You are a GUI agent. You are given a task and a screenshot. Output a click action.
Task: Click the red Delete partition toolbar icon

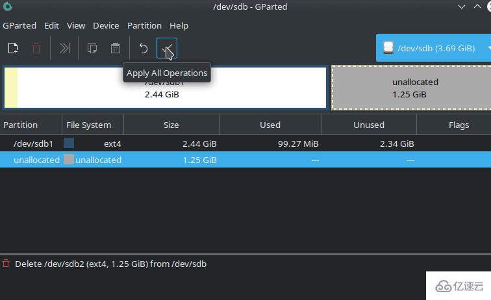coord(36,48)
